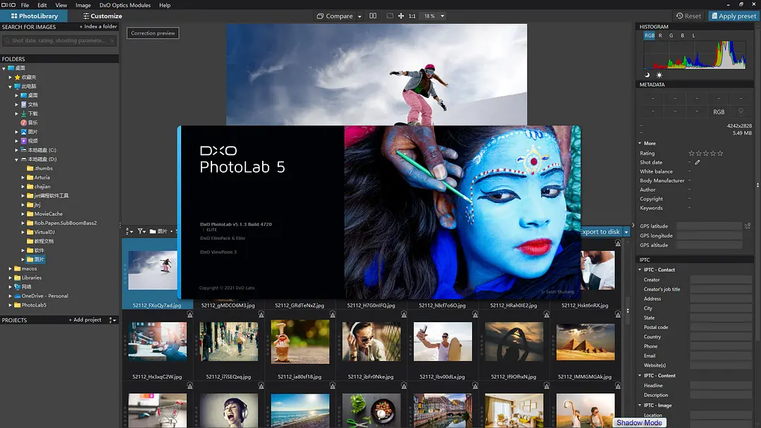
Task: Switch to the PhotoLibrary tab
Action: pos(35,16)
